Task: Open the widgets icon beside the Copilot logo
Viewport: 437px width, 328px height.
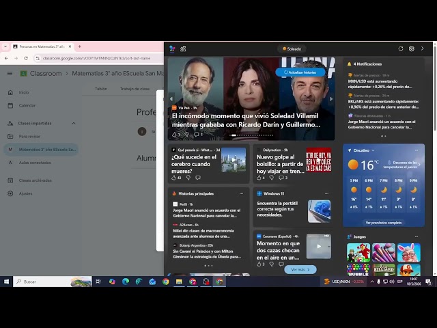Action: click(x=183, y=49)
